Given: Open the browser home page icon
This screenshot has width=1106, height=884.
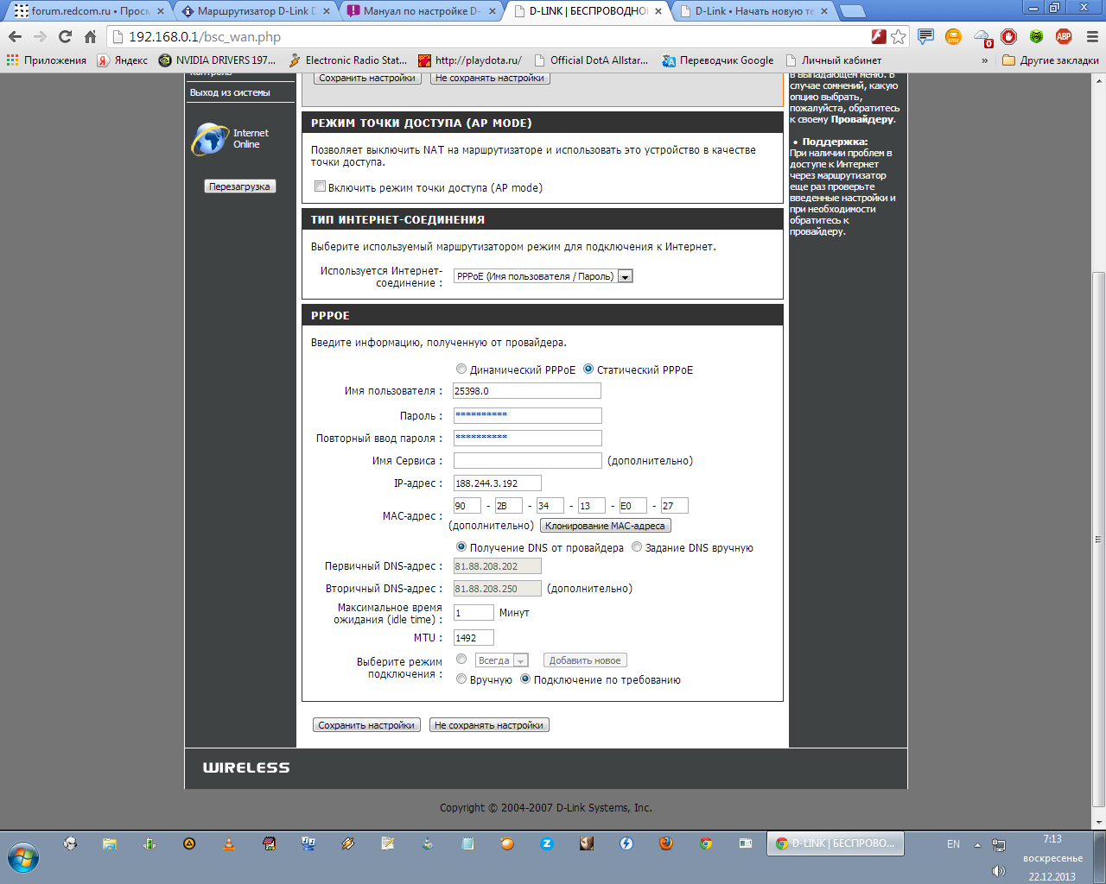Looking at the screenshot, I should tap(90, 37).
